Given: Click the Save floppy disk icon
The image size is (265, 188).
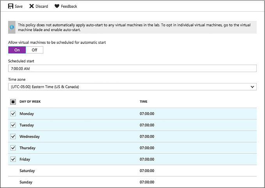Looking at the screenshot, I should click(11, 6).
